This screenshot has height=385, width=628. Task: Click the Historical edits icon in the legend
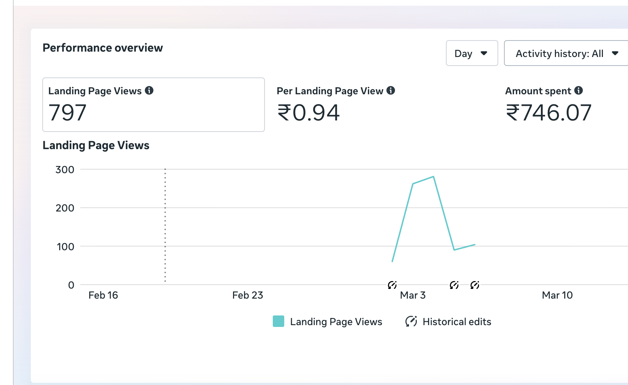(x=411, y=321)
